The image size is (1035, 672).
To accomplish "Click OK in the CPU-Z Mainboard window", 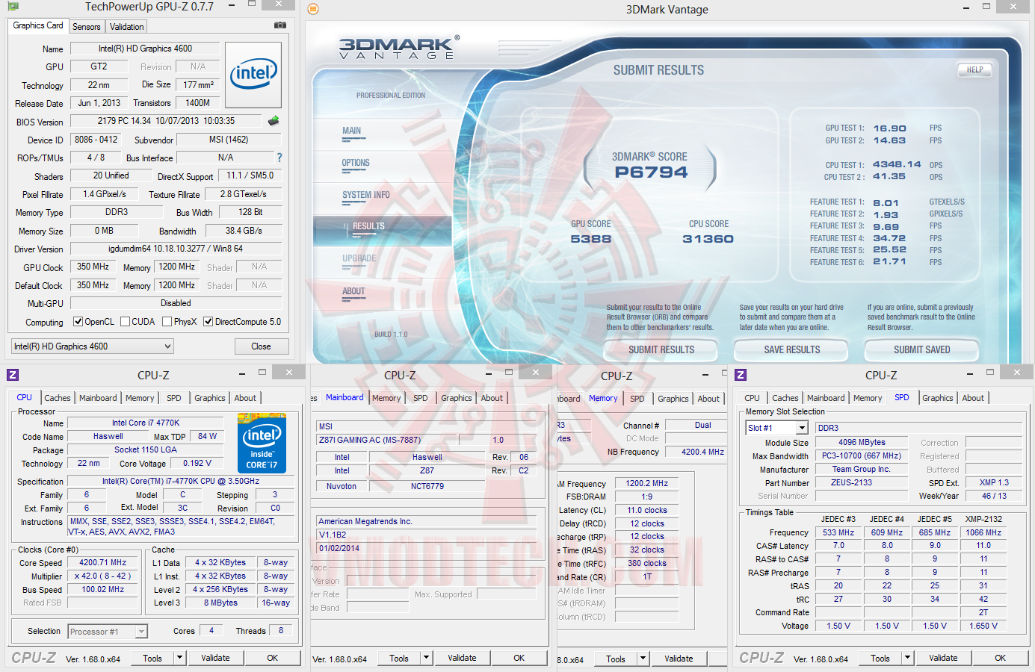I will (519, 658).
